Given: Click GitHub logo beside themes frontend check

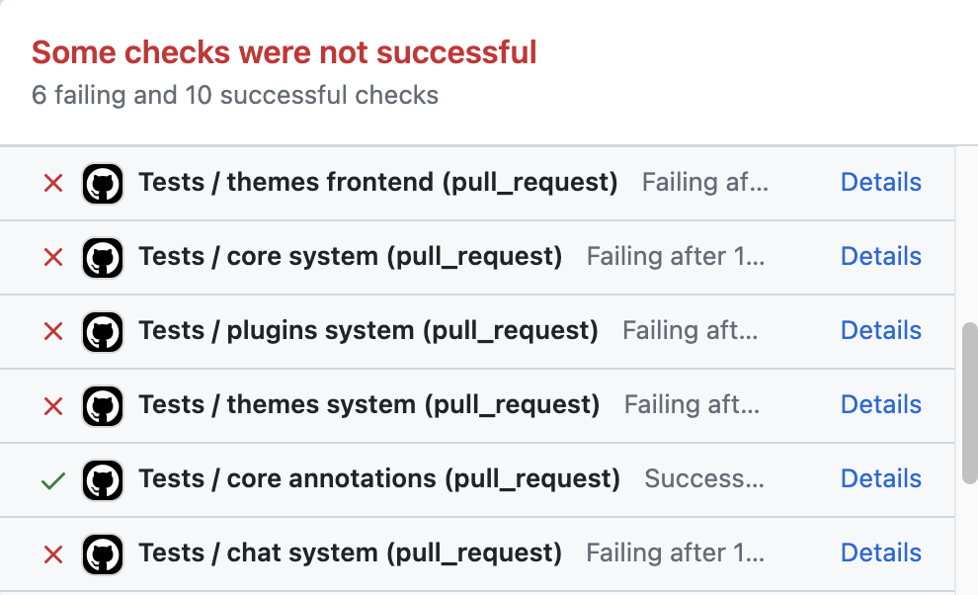Looking at the screenshot, I should coord(103,184).
